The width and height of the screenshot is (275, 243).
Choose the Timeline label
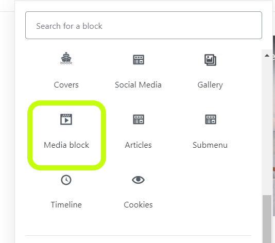point(66,204)
